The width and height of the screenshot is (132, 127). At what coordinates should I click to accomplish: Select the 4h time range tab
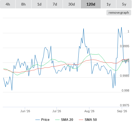[x=8, y=4]
